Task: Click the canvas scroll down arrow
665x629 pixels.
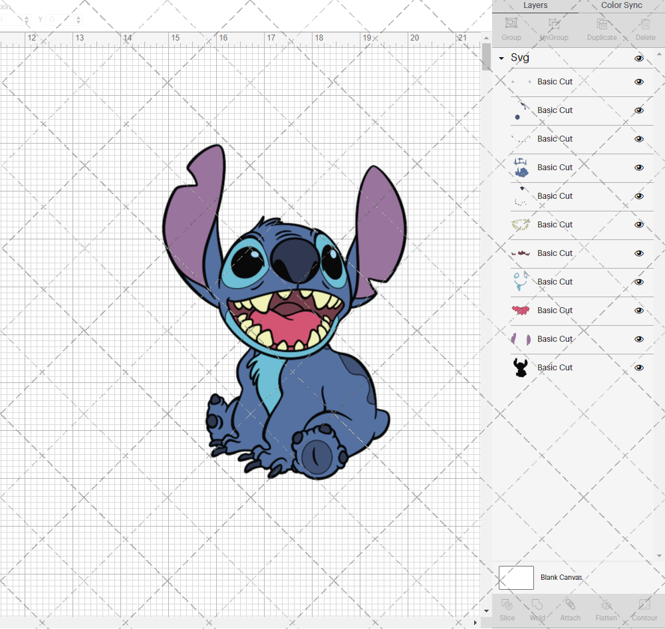Action: click(486, 611)
